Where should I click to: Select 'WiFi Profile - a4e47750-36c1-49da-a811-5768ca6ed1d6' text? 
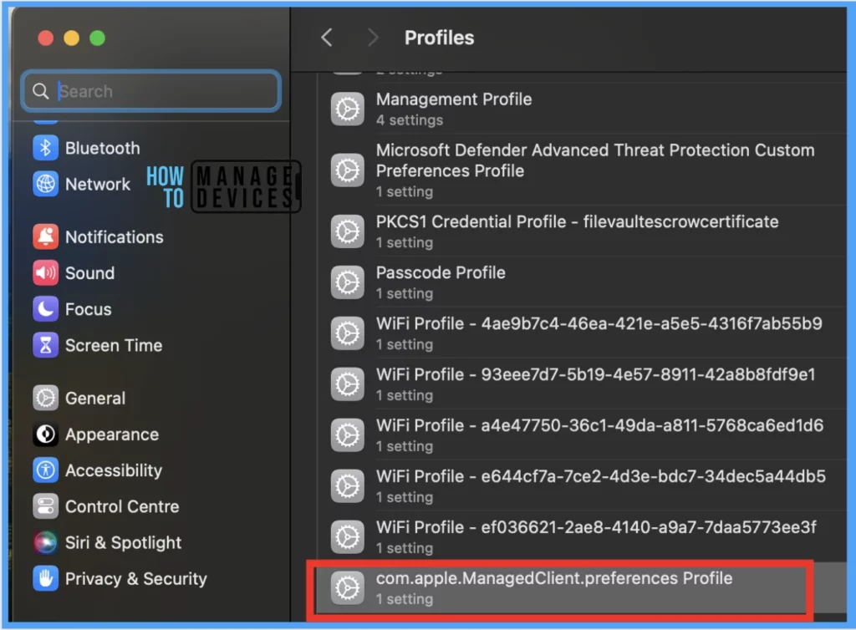click(x=599, y=425)
